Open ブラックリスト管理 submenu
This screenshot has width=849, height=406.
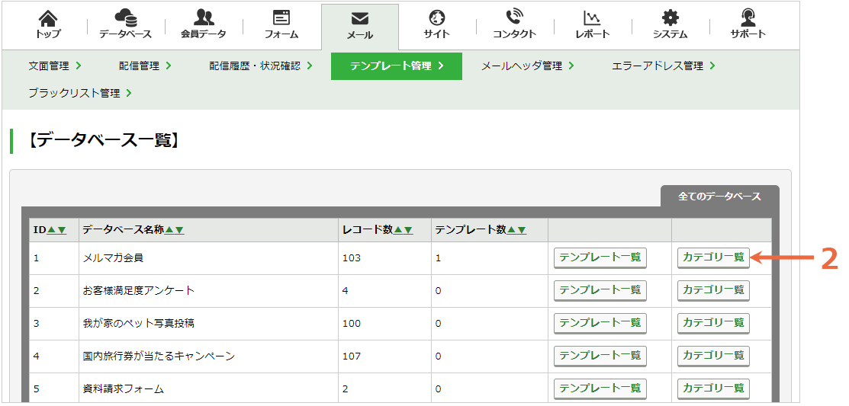(80, 93)
